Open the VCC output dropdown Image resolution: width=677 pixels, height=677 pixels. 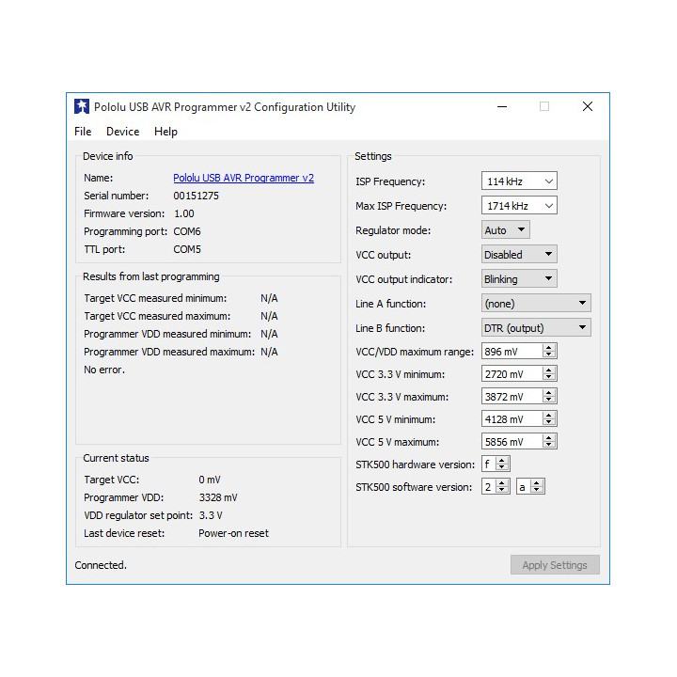coord(519,254)
